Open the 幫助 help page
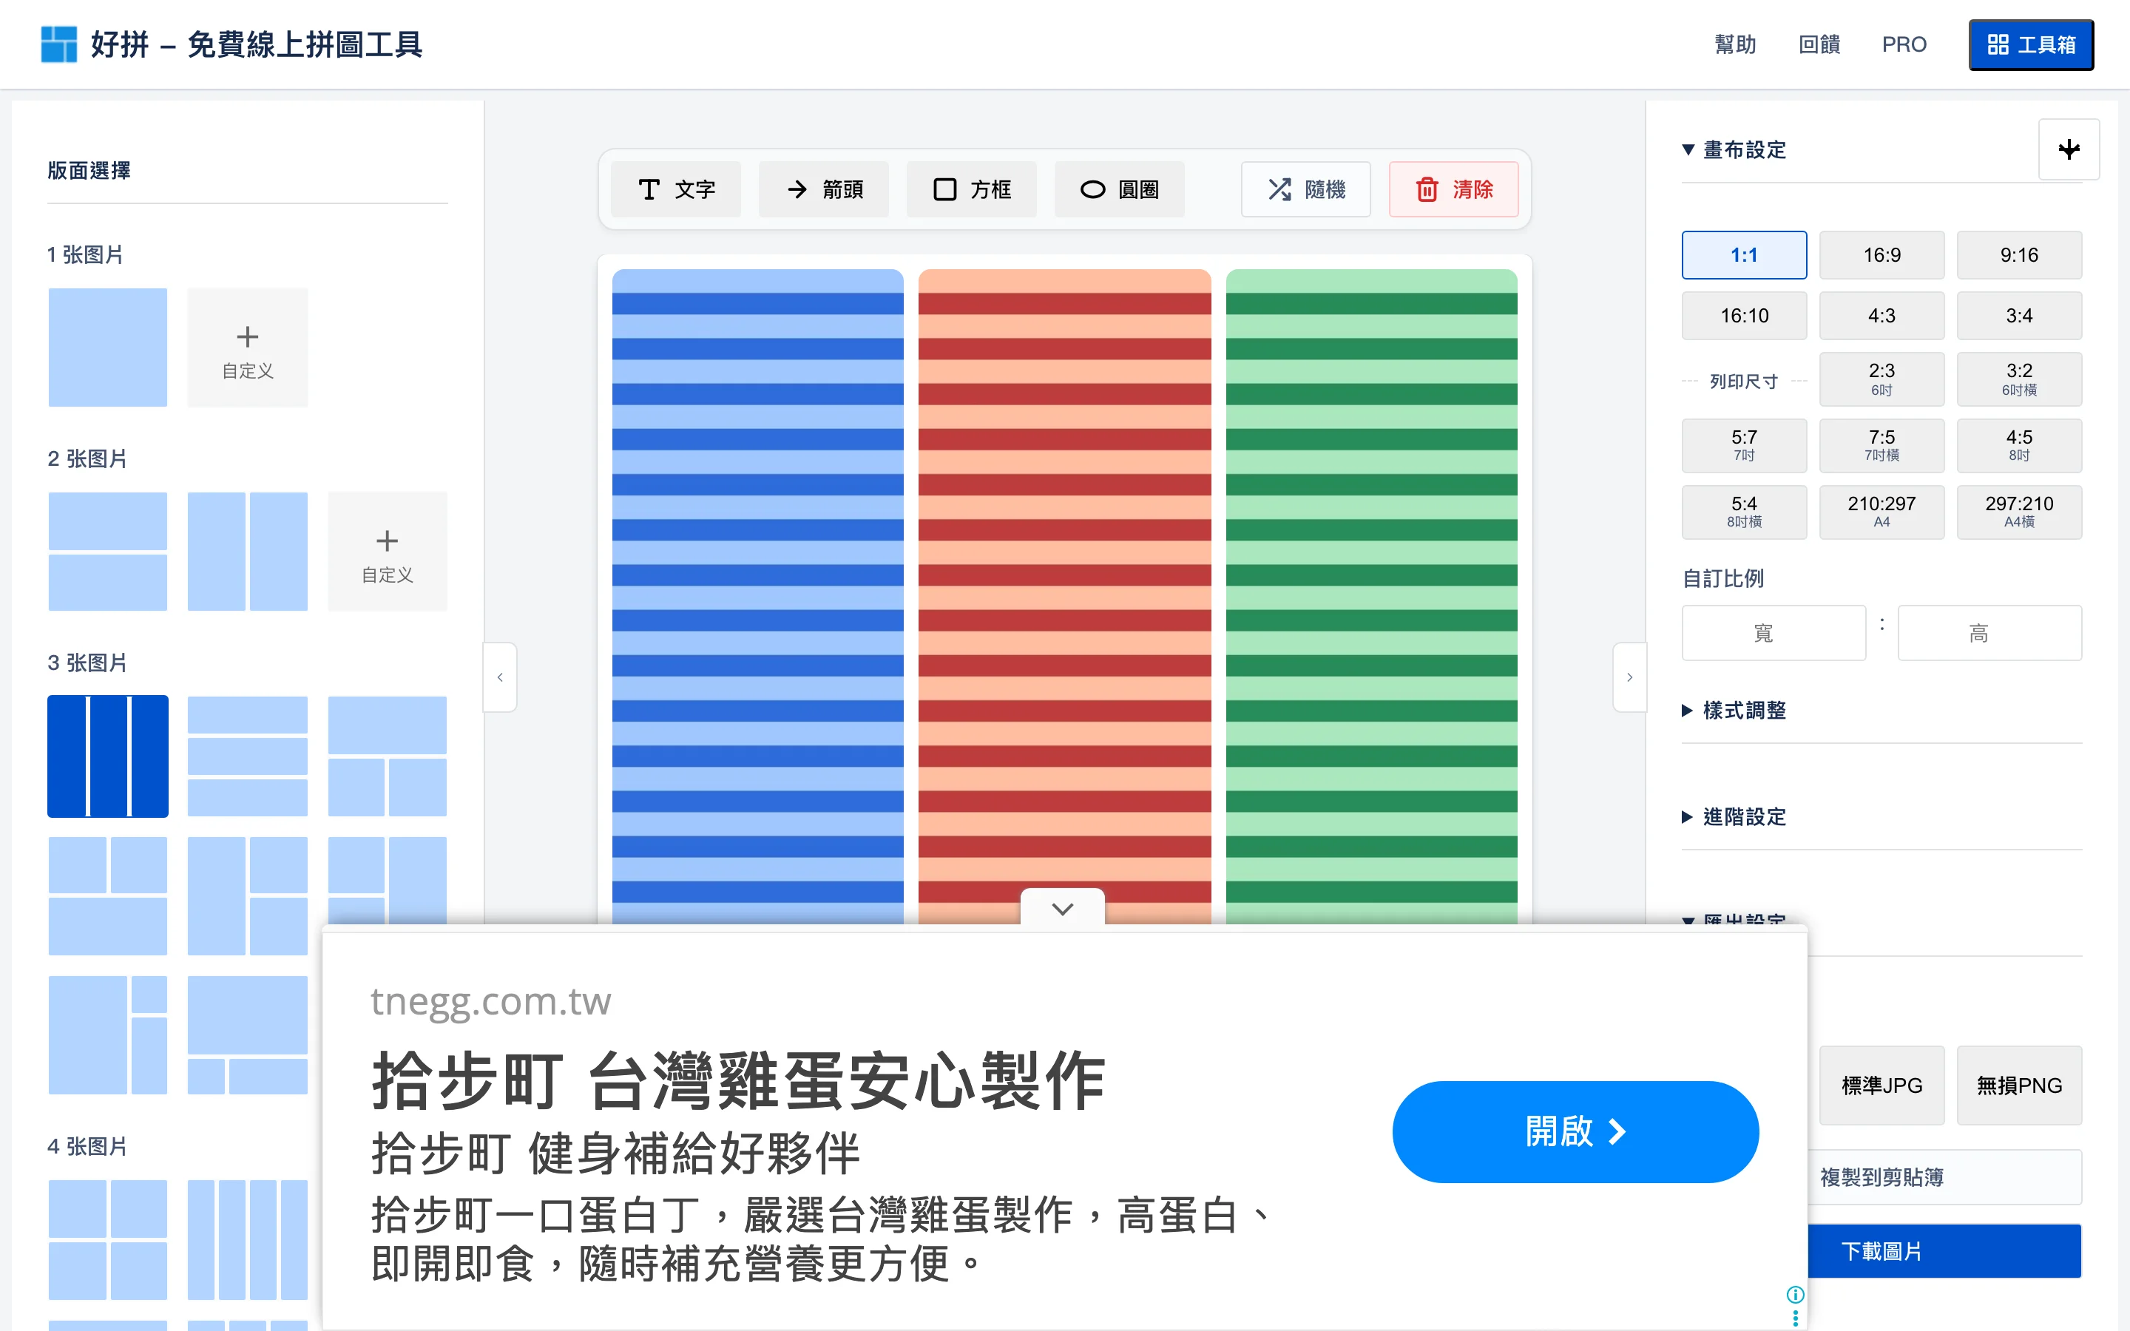Screen dimensions: 2130x1331 point(1735,44)
